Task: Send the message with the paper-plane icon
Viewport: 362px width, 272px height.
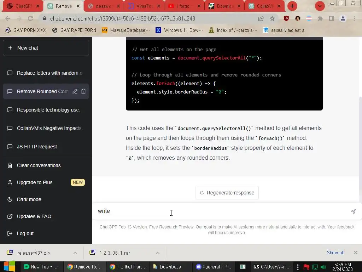Action: (x=353, y=211)
